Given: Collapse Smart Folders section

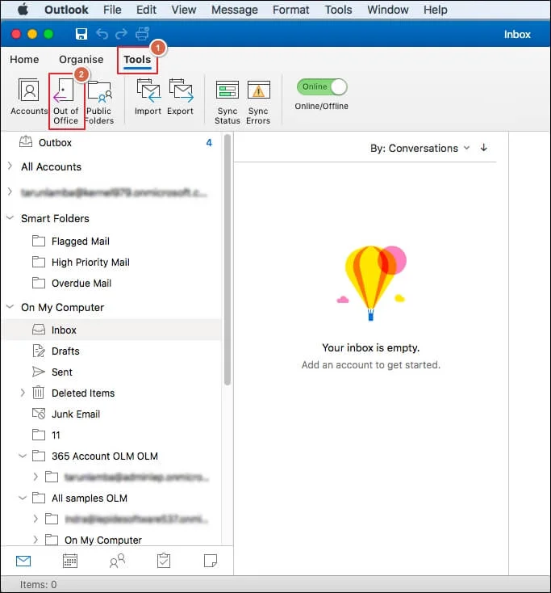Looking at the screenshot, I should pos(10,218).
